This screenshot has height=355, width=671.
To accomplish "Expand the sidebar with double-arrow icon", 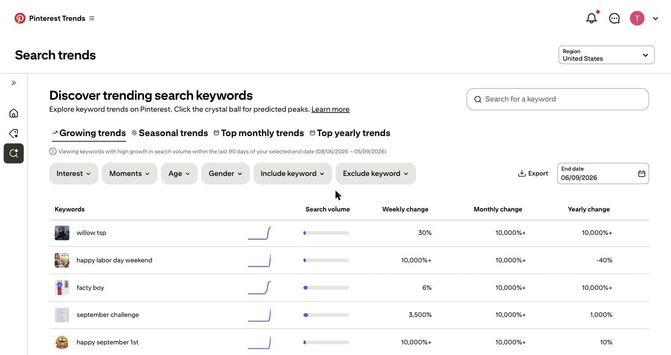I will [x=14, y=83].
